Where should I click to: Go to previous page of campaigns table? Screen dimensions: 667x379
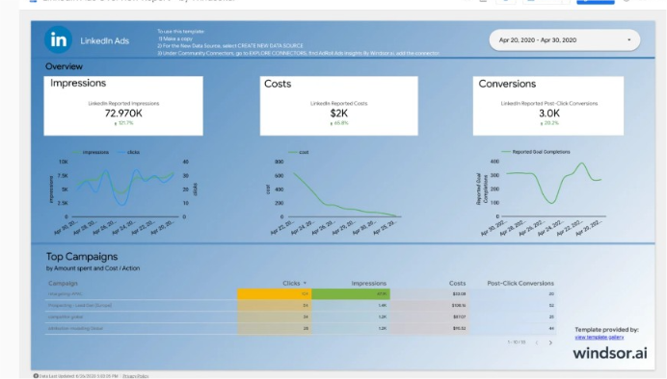(x=537, y=342)
